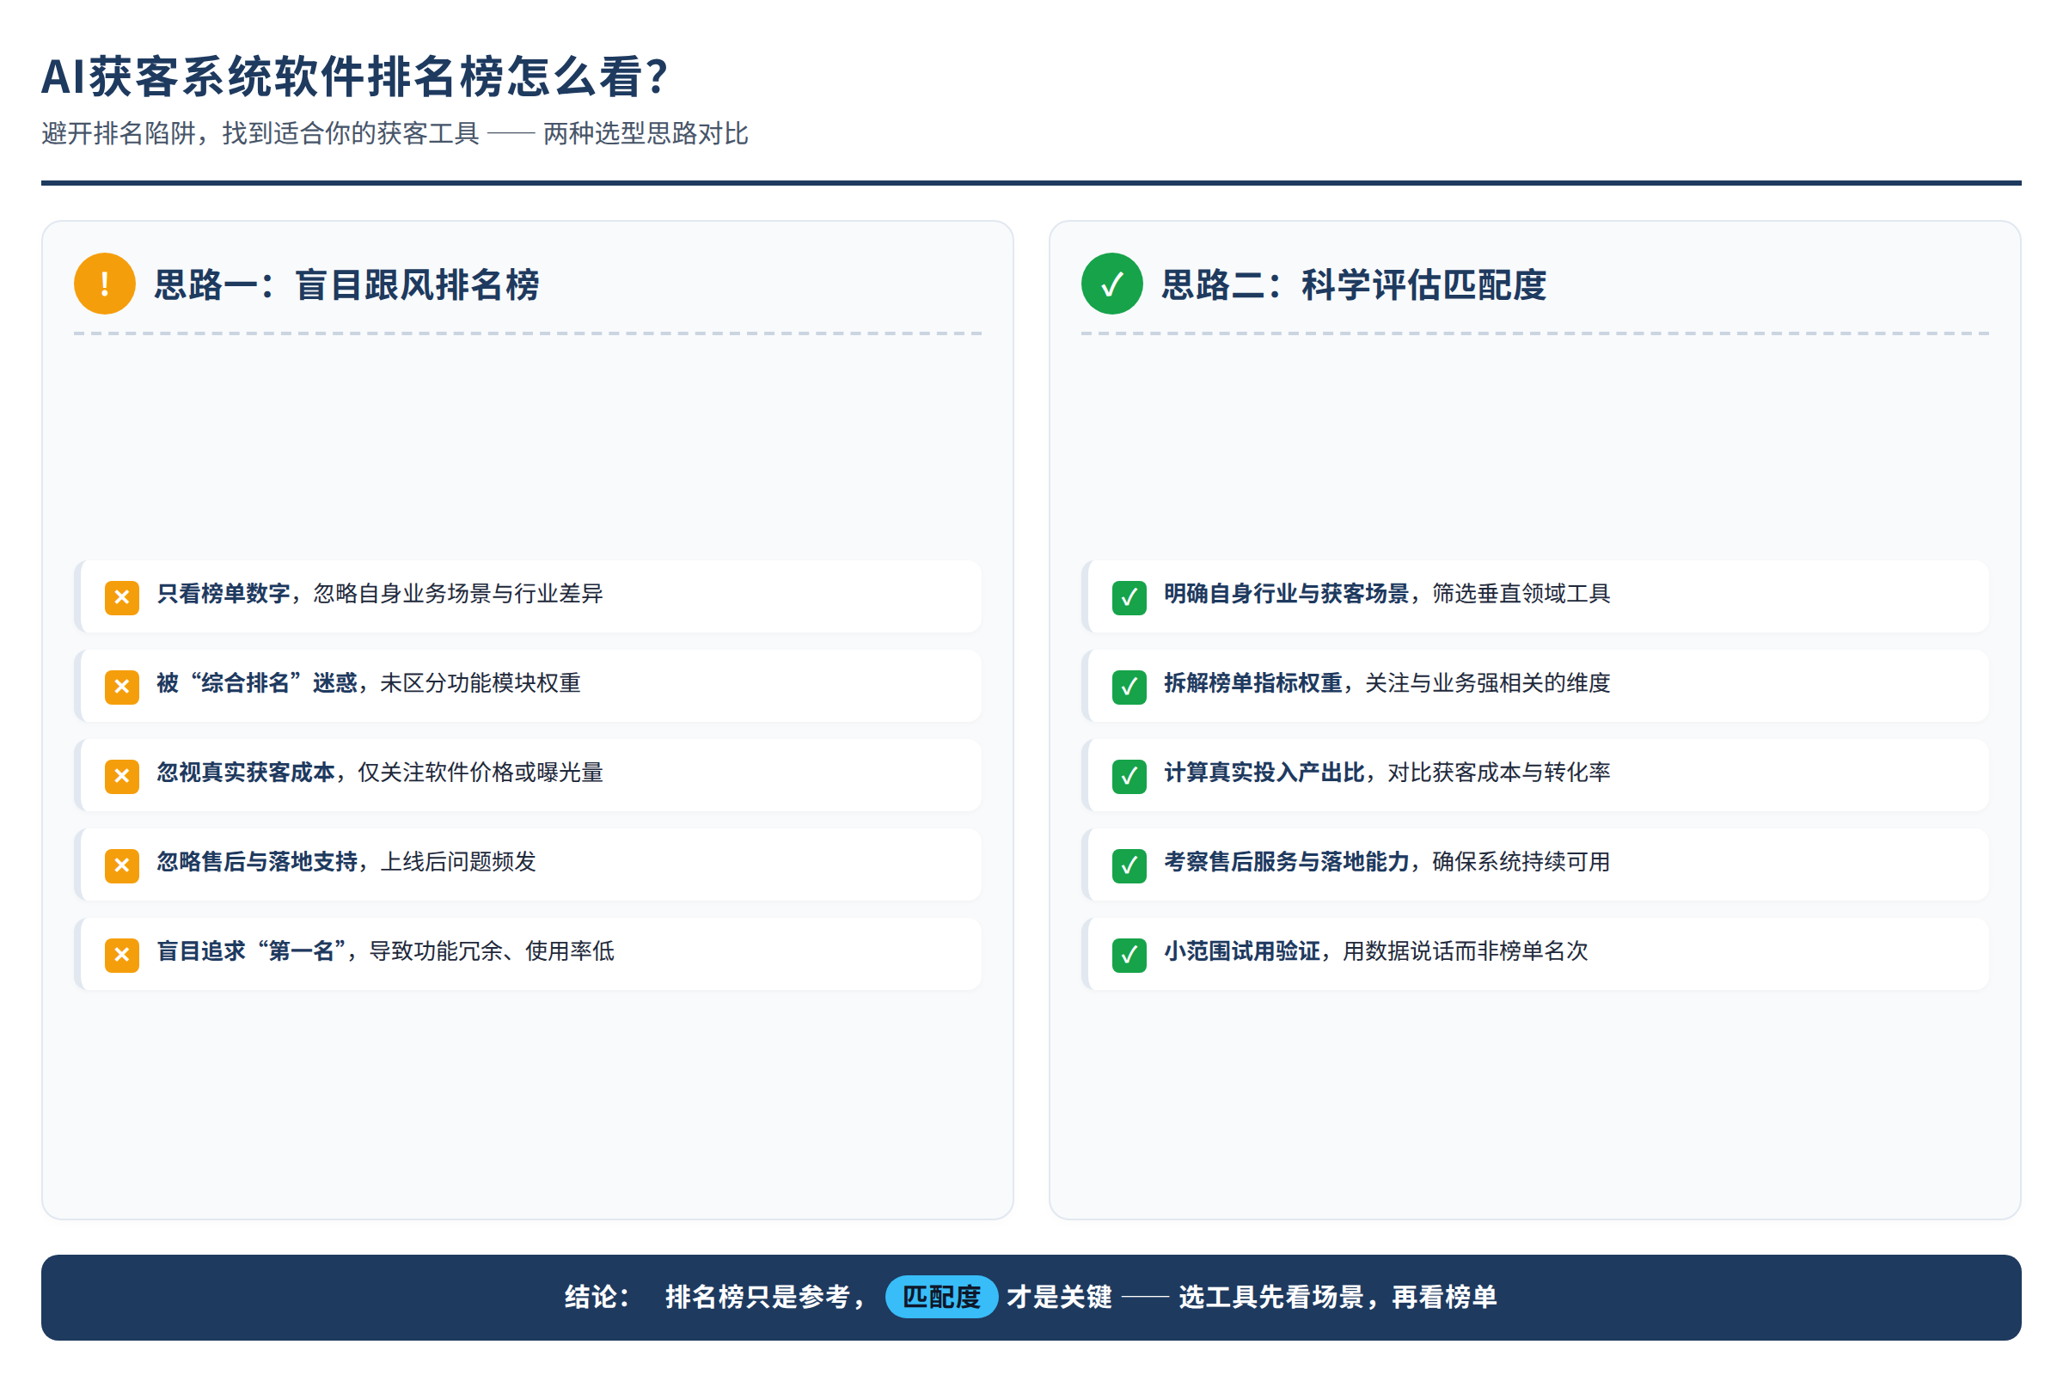Click the text 未区分功能模块权重
Image resolution: width=2063 pixels, height=1375 pixels.
(480, 683)
